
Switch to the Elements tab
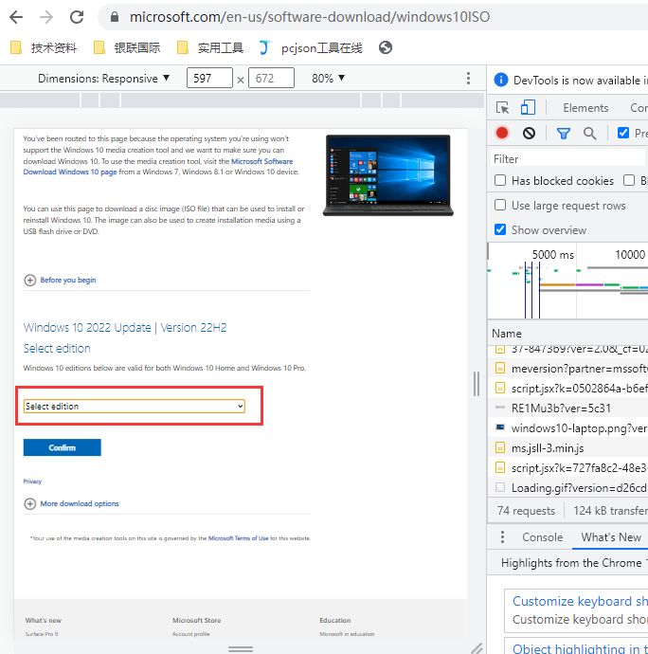coord(585,108)
